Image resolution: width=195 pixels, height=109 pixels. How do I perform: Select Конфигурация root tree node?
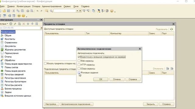[x=8, y=32]
